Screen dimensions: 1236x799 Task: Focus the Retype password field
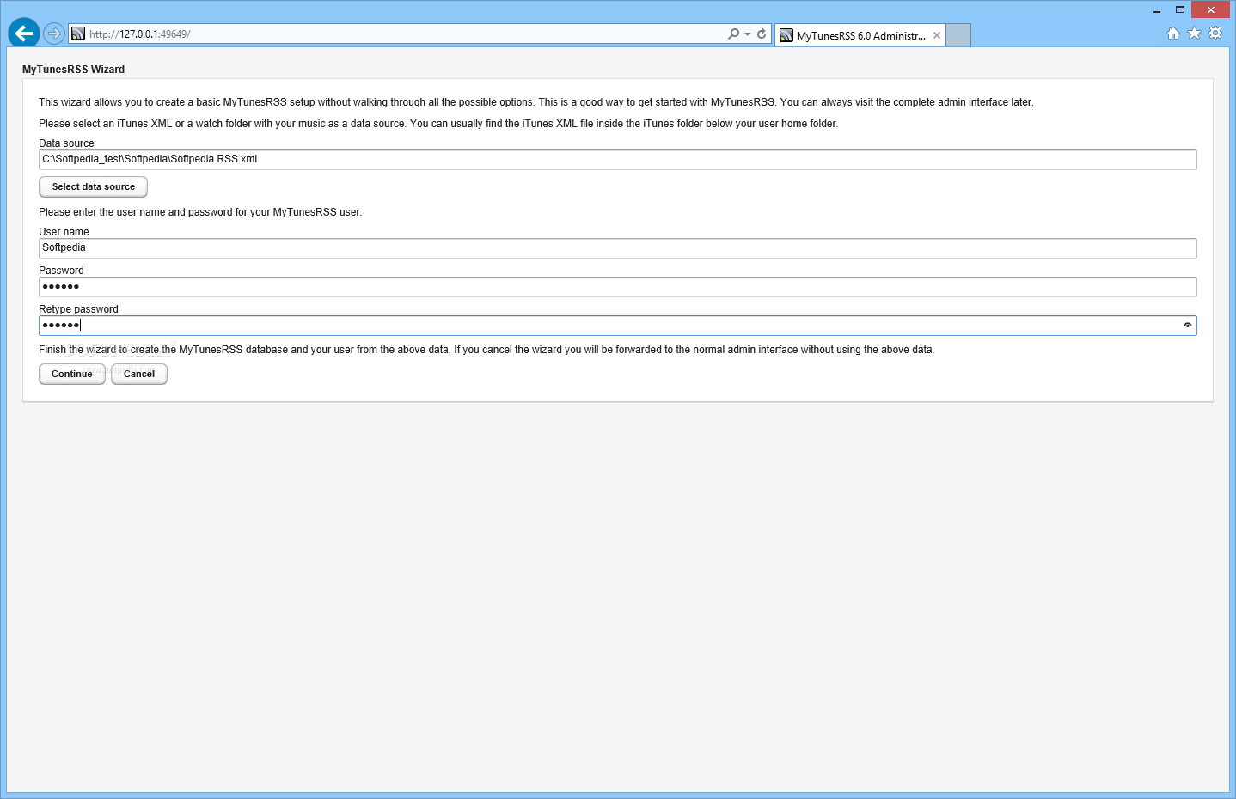click(x=618, y=326)
